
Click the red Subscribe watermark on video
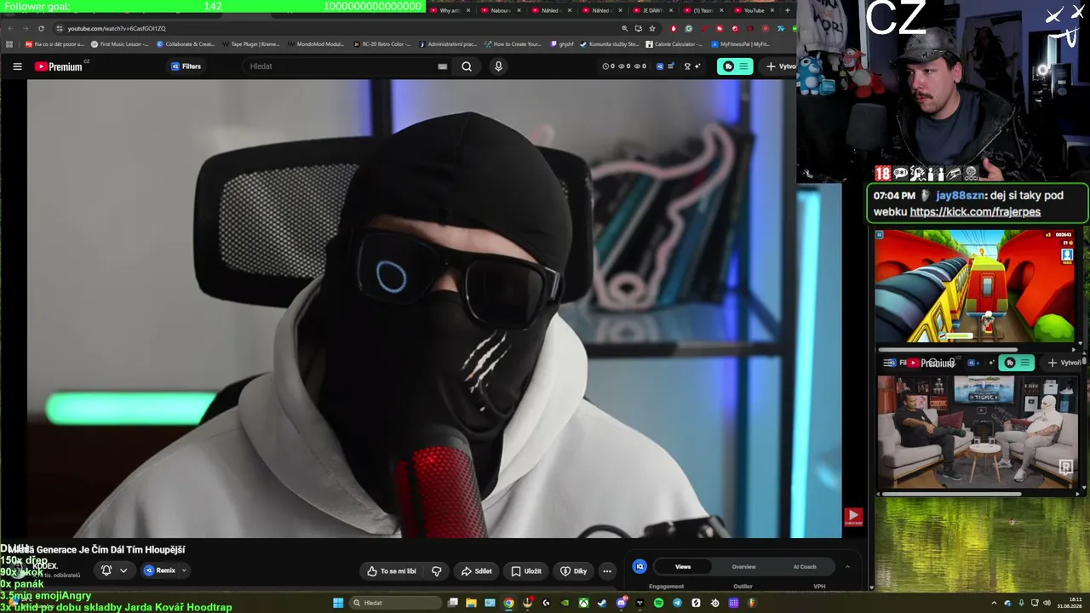coord(853,517)
